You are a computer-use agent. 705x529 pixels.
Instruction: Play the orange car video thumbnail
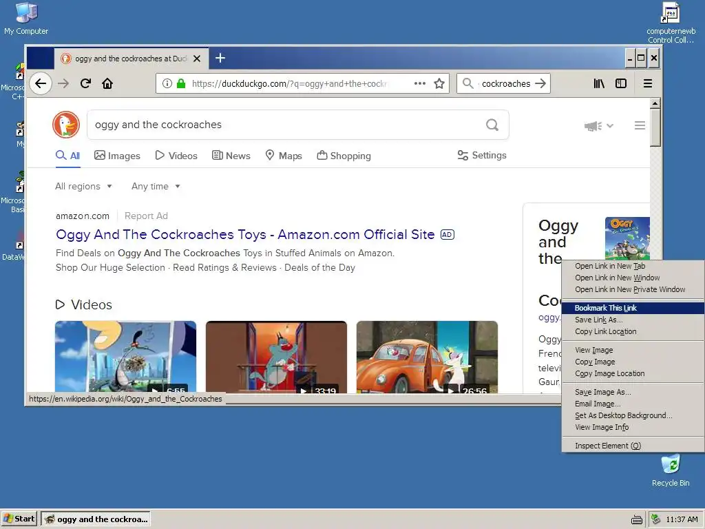click(x=427, y=357)
